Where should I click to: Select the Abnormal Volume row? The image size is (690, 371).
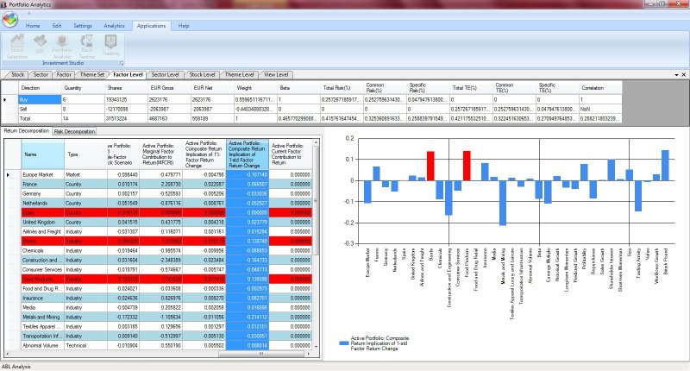(159, 346)
